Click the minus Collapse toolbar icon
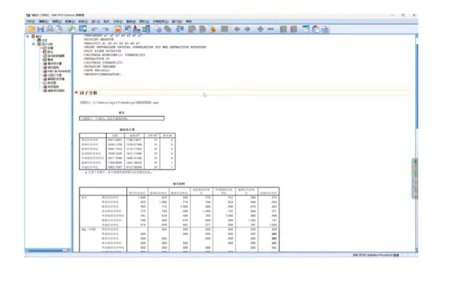459x286 pixels. pyautogui.click(x=270, y=29)
